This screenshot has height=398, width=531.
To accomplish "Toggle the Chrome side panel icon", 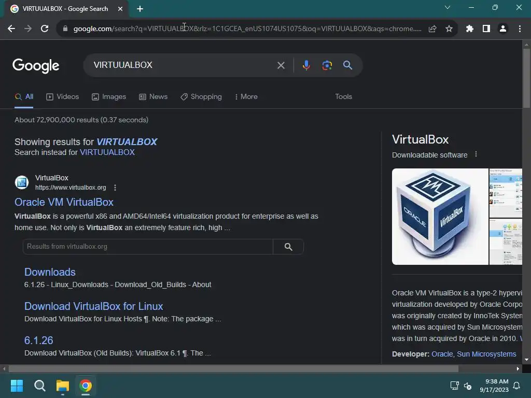I will (x=486, y=29).
